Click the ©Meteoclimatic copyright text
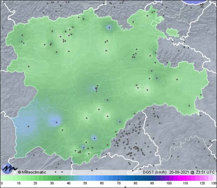This screenshot has width=217, height=188. pyautogui.click(x=32, y=172)
